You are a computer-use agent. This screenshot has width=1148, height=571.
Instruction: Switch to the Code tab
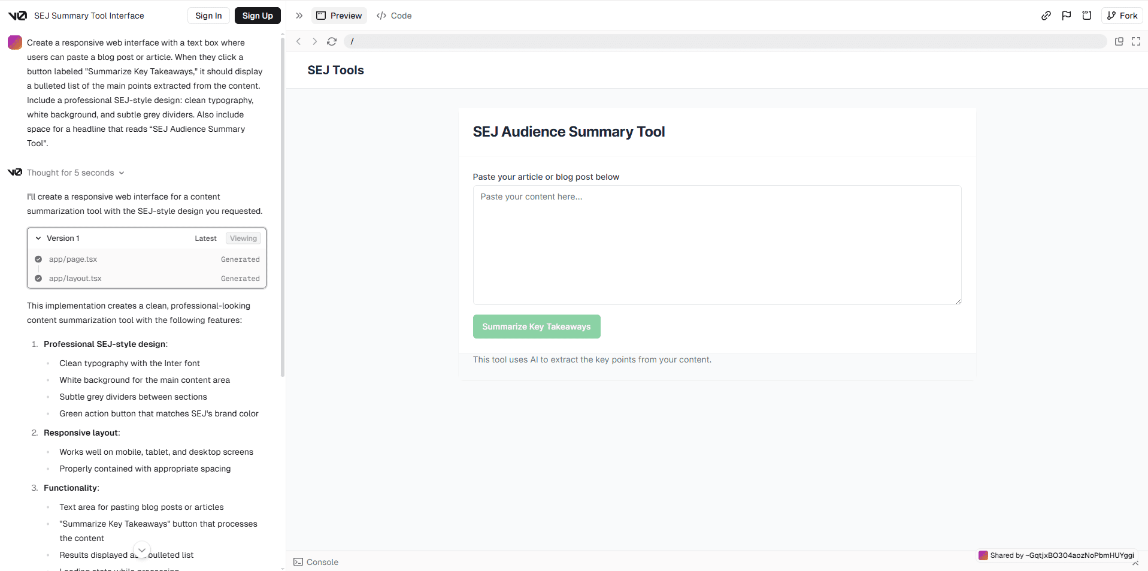point(394,16)
